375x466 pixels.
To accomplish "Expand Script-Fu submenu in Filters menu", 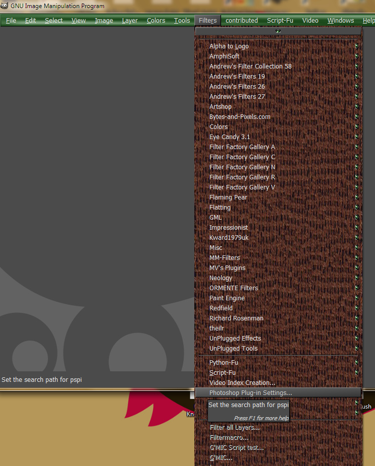I will click(x=278, y=373).
